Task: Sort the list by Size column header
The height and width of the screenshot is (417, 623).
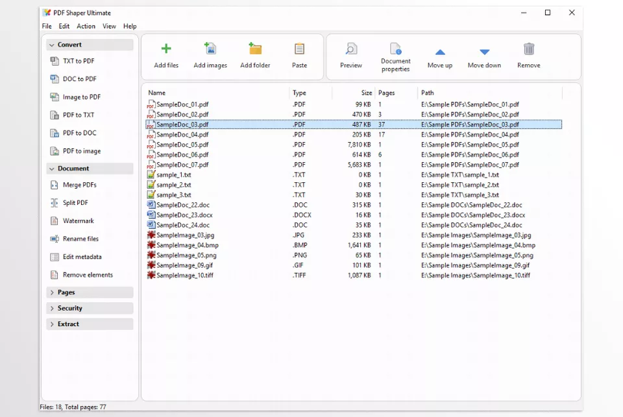Action: 367,93
